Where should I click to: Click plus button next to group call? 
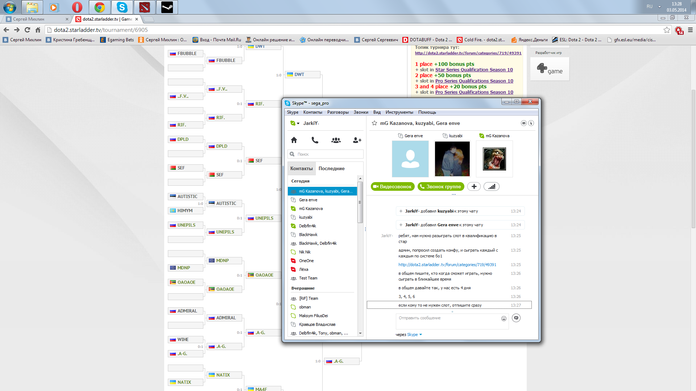pos(474,186)
